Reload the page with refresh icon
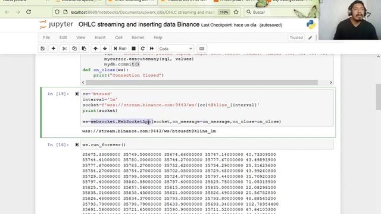381x214 pixels. pos(29,12)
